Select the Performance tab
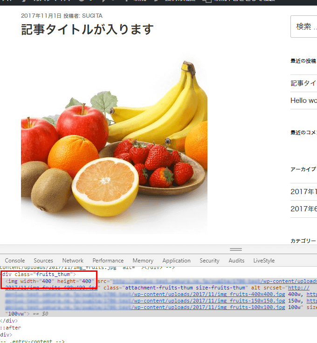The image size is (317, 343). point(108,261)
